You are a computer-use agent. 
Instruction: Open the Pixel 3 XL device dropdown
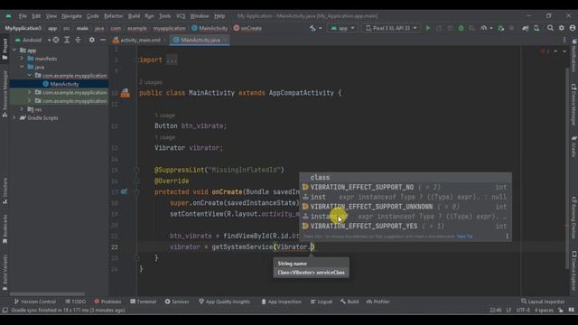(x=391, y=28)
